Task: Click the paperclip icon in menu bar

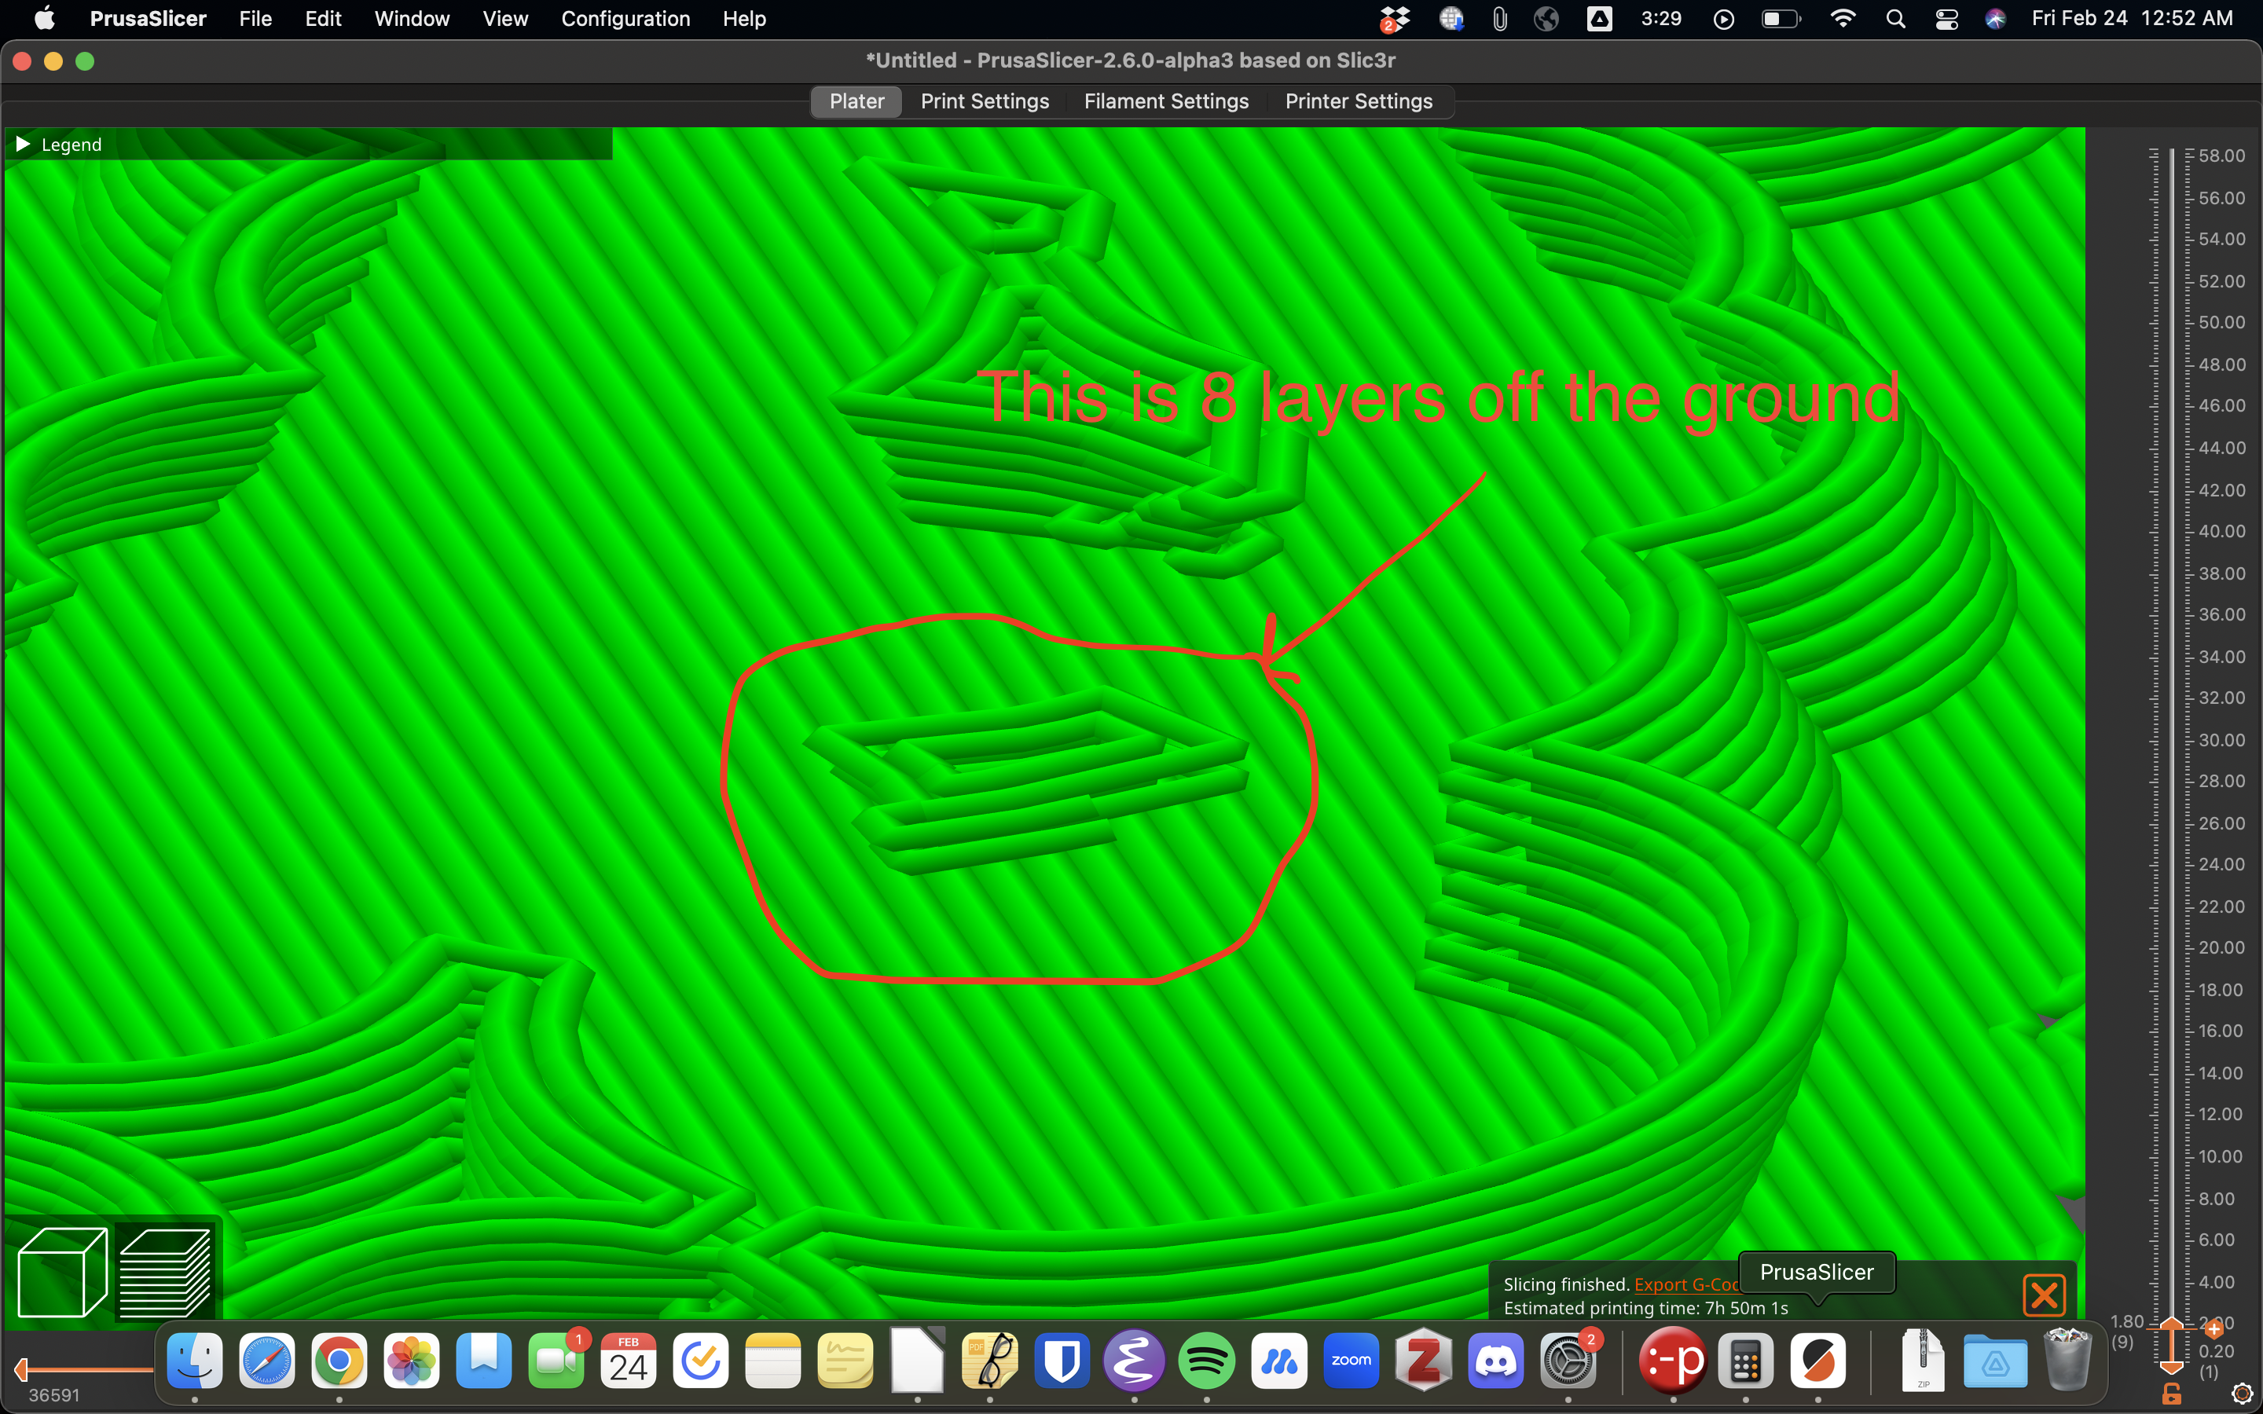Action: (x=1499, y=19)
